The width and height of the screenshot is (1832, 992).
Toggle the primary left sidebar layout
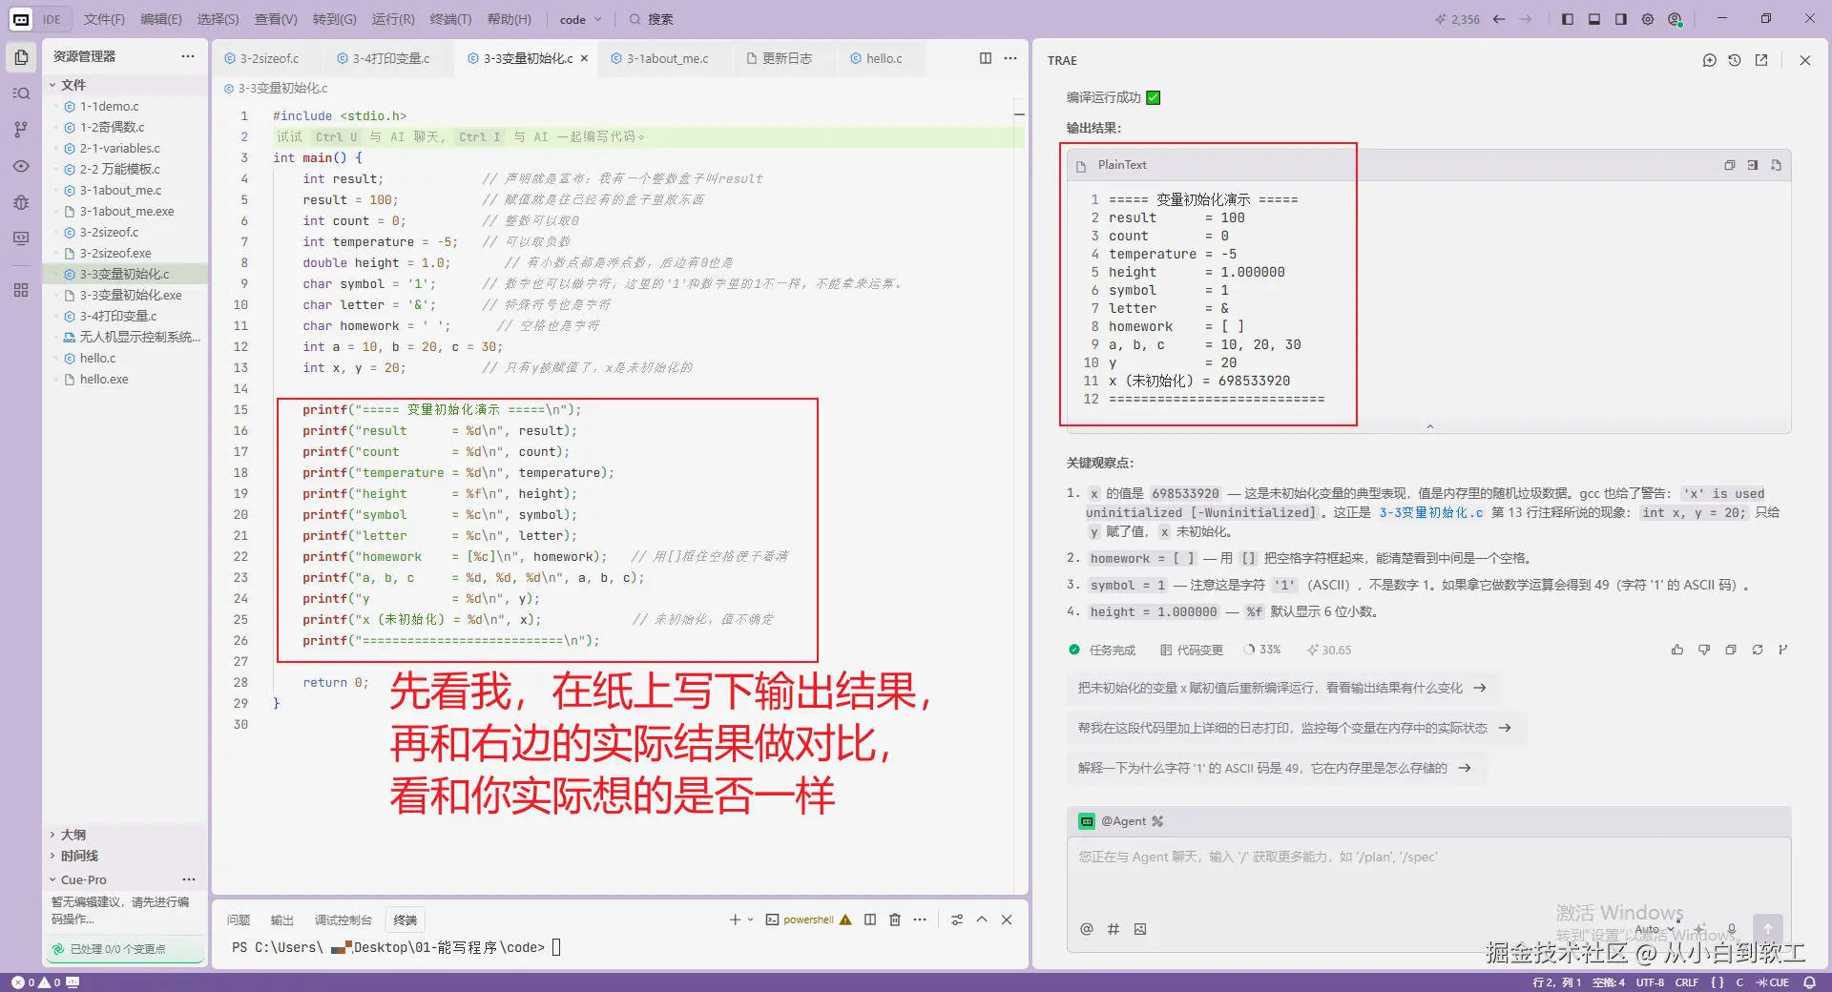[1568, 19]
